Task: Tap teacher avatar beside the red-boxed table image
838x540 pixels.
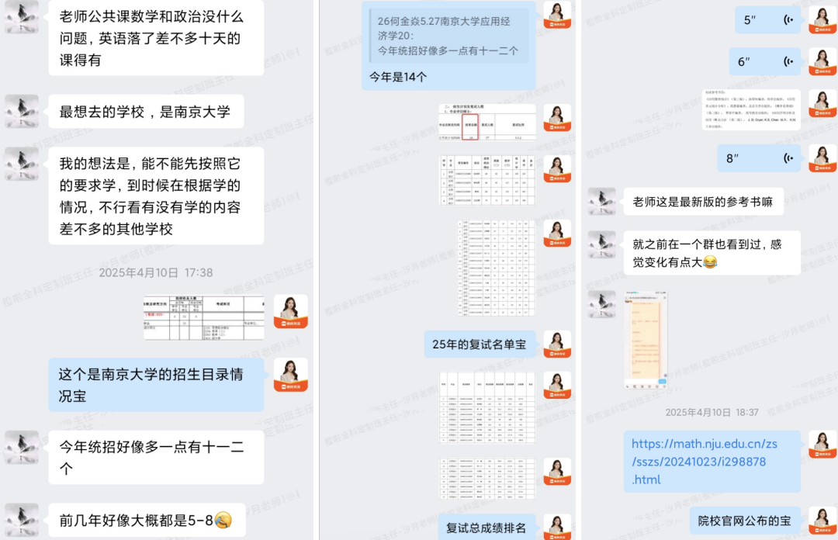Action: [x=557, y=118]
